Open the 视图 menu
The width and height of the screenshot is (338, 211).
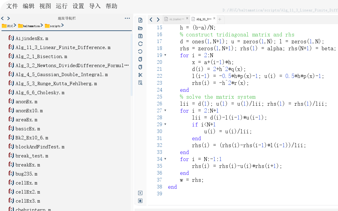coord(45,6)
